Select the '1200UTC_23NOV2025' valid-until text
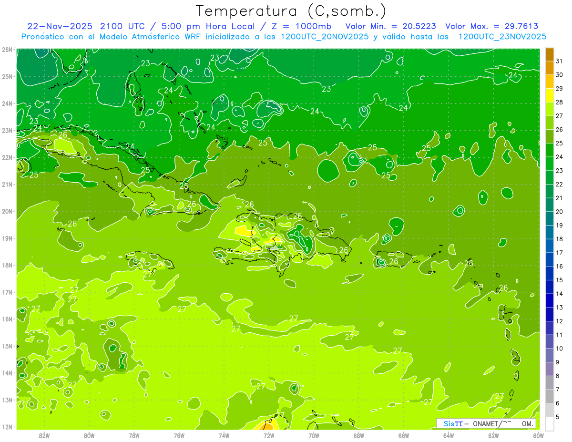 (502, 37)
